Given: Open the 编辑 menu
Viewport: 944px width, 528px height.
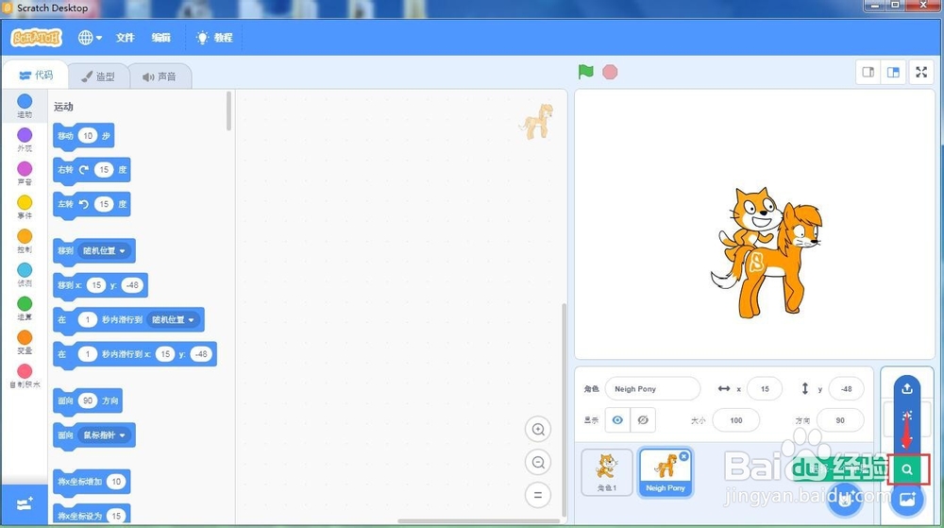Looking at the screenshot, I should click(x=160, y=38).
